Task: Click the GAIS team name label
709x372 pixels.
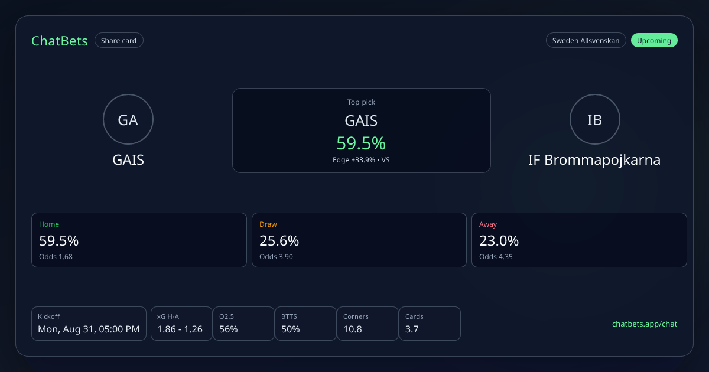Action: coord(128,160)
